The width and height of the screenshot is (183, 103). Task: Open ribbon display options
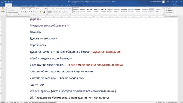point(168,2)
